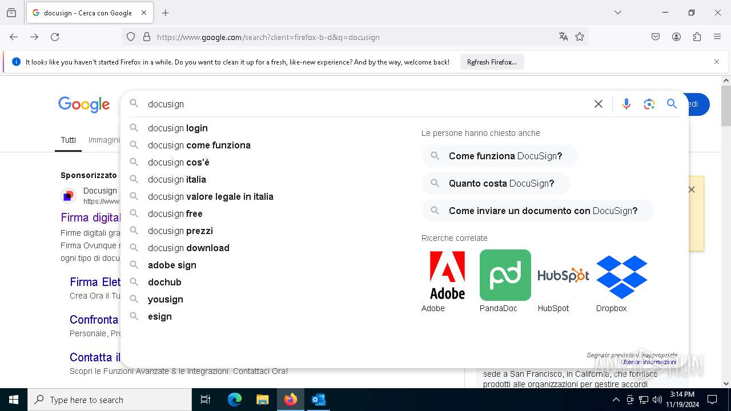Choose the suggestion docusign cos'è
Viewport: 731px width, 411px height.
(179, 162)
